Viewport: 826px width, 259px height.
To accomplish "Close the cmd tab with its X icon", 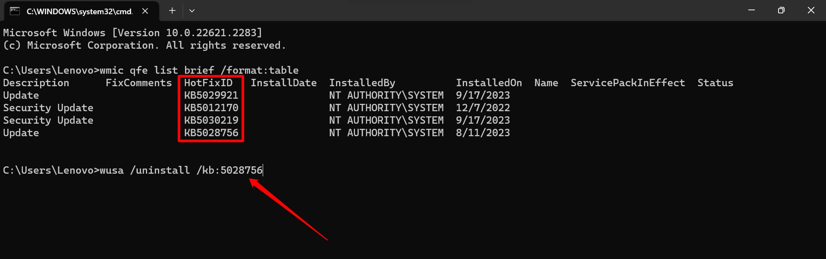I will point(145,11).
